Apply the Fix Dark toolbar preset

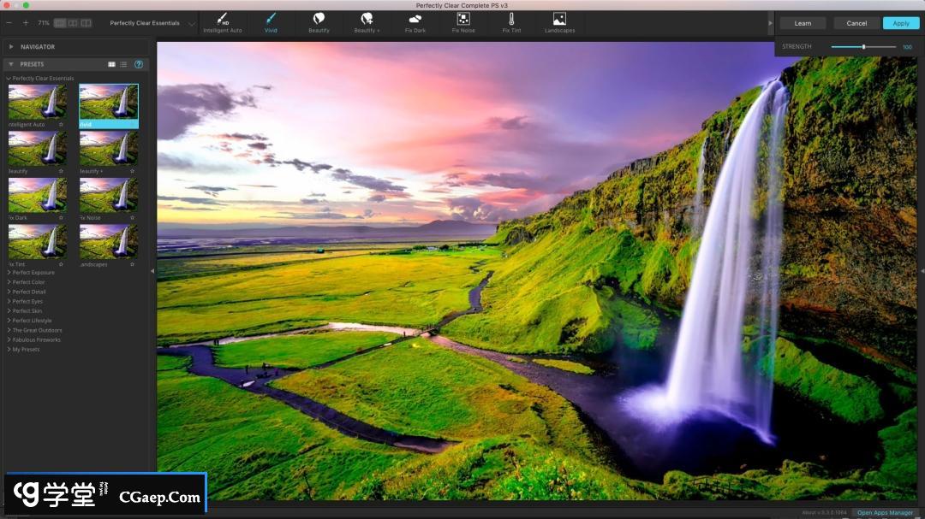click(415, 19)
